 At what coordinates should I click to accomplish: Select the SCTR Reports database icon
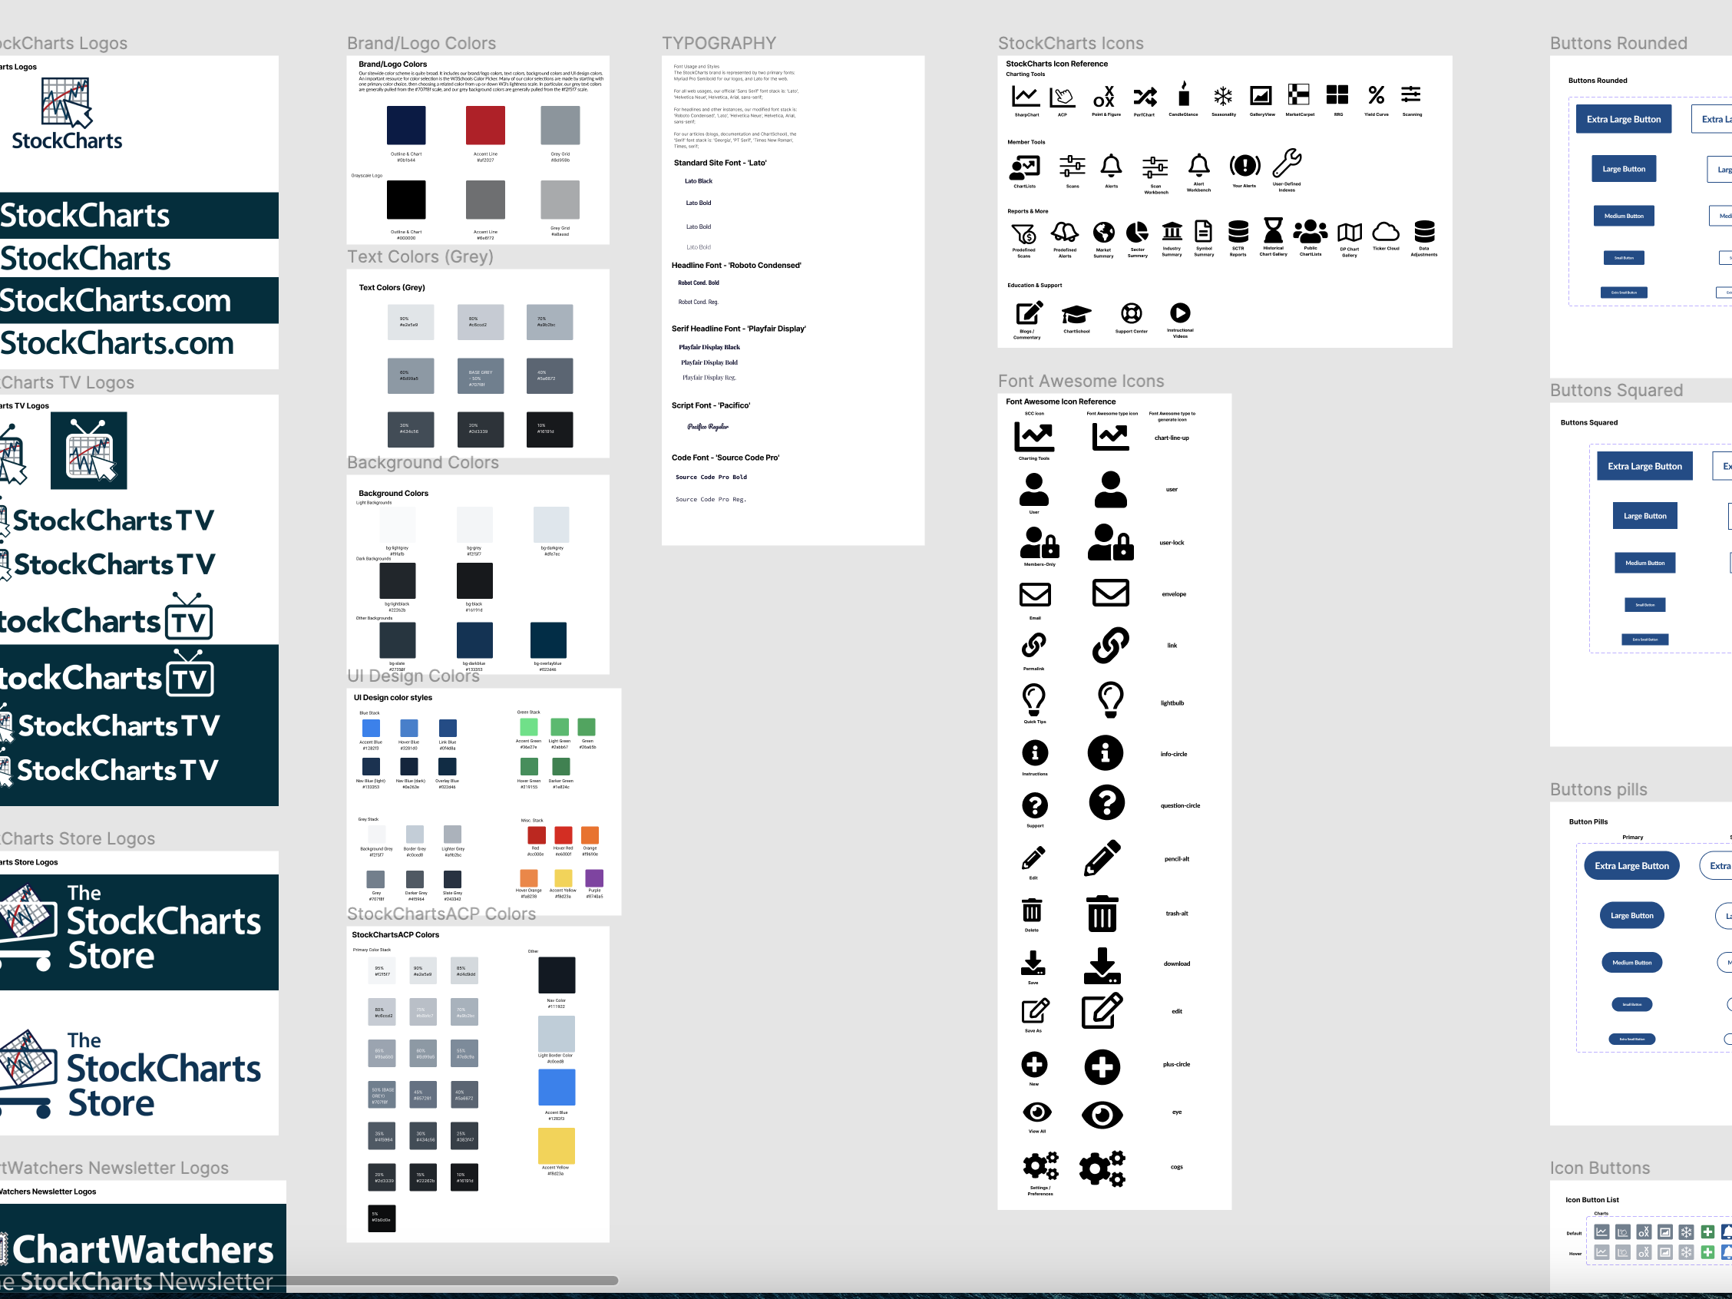tap(1238, 232)
